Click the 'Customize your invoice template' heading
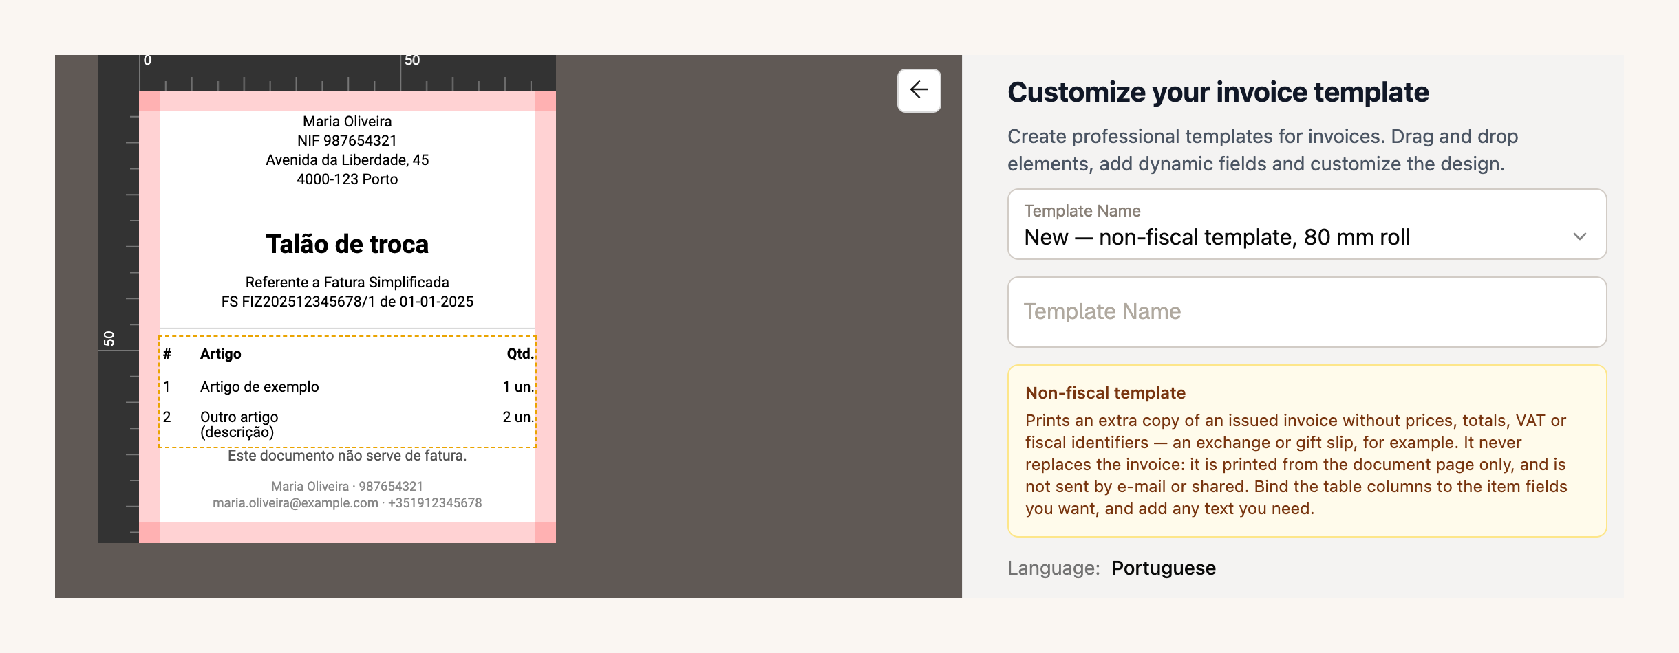Viewport: 1679px width, 653px height. click(x=1218, y=92)
